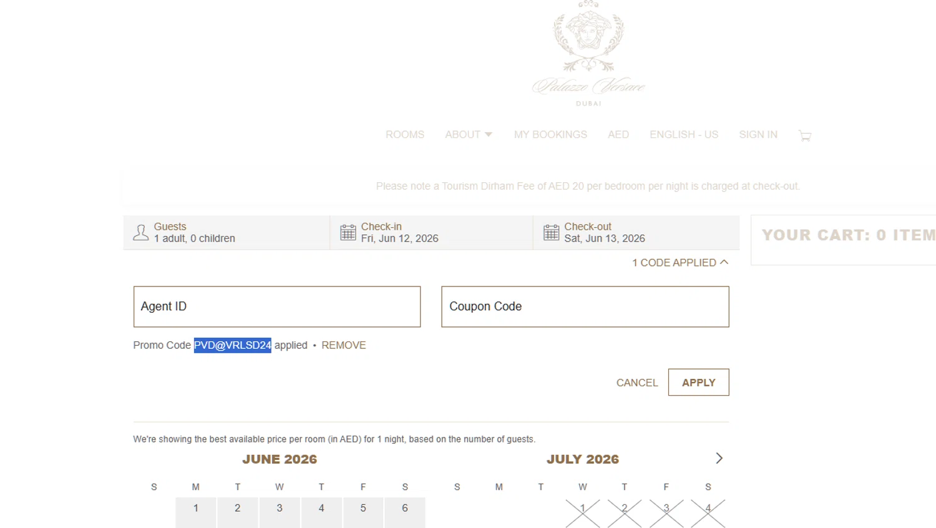Select June 2 in calendar
936x528 pixels.
(238, 512)
